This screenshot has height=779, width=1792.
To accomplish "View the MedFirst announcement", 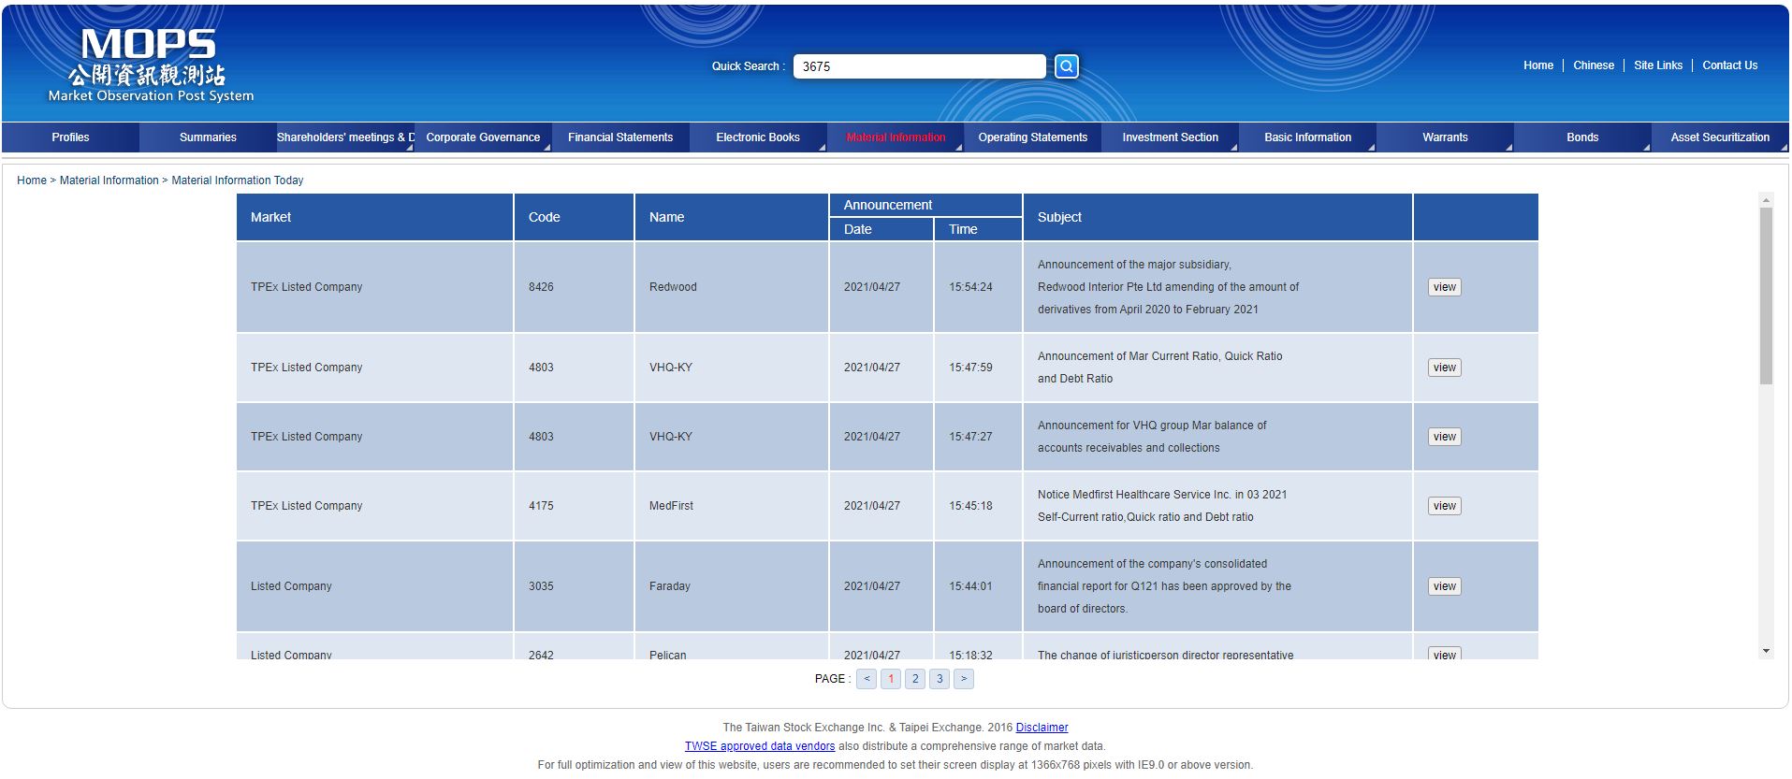I will [x=1444, y=506].
